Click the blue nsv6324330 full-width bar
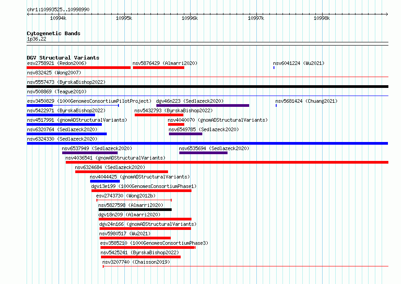Image resolution: width=401 pixels, height=284 pixels. pos(207,143)
